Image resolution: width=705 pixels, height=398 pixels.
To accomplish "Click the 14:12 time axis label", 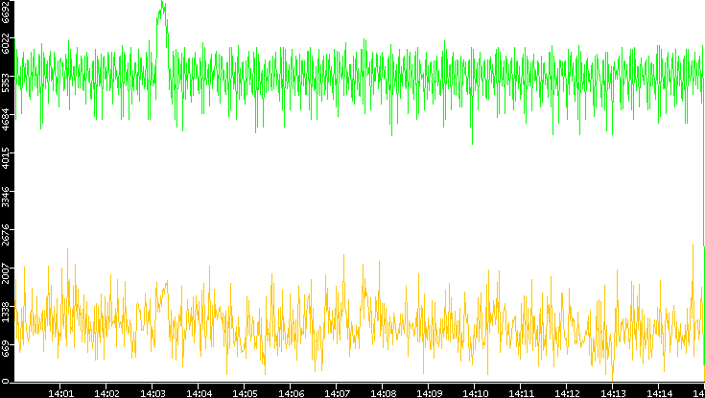I will tap(566, 393).
